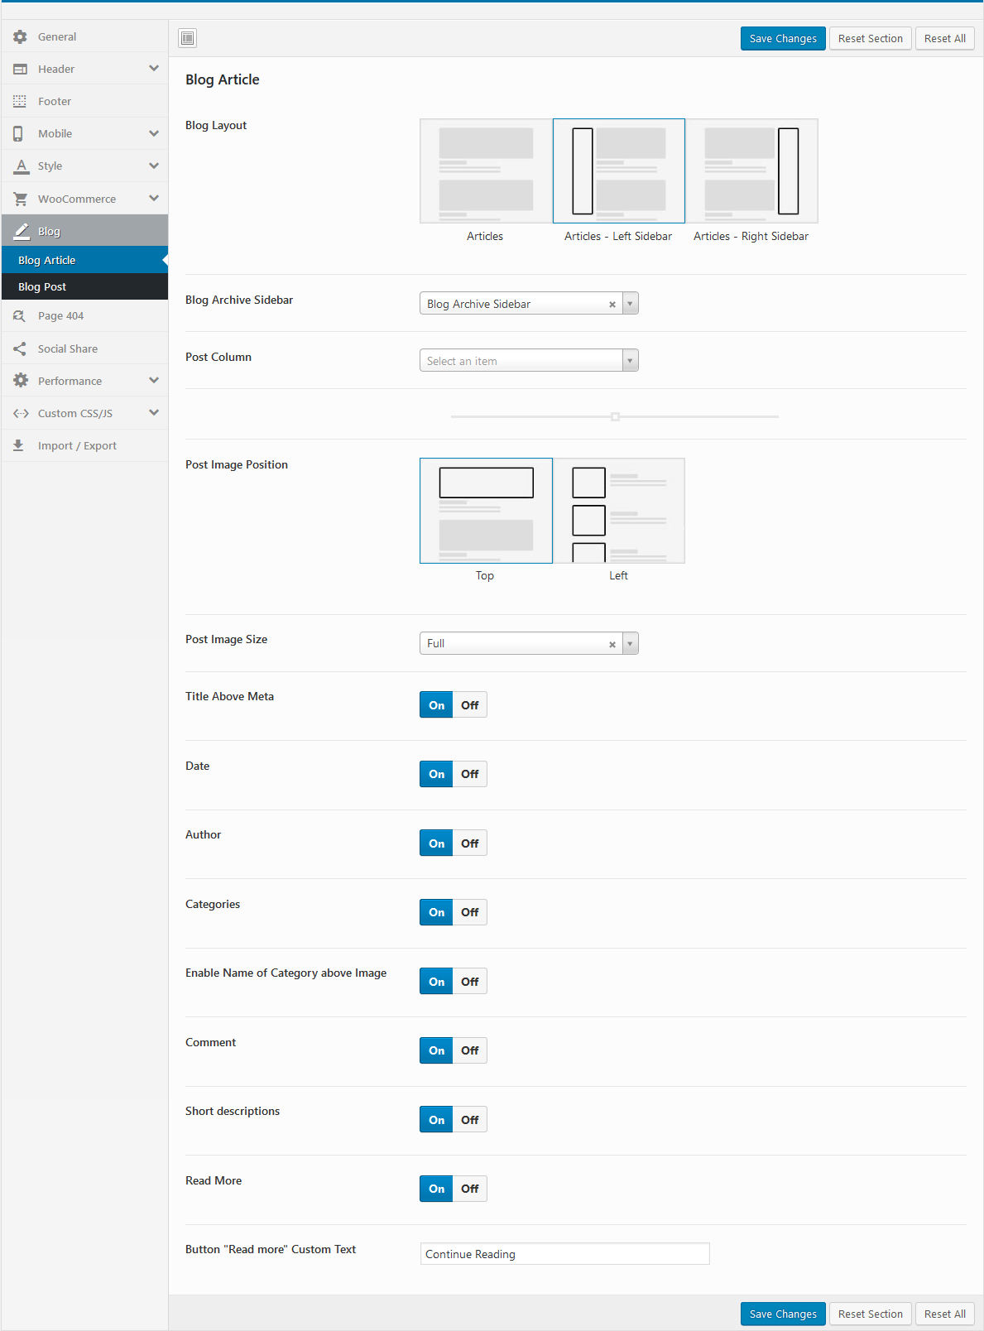Turn off Title Above Meta
984x1331 pixels.
[470, 705]
